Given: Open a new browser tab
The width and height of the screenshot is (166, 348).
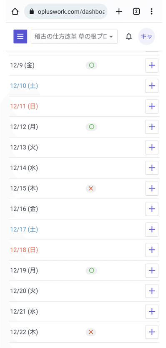Looking at the screenshot, I should coord(119,11).
